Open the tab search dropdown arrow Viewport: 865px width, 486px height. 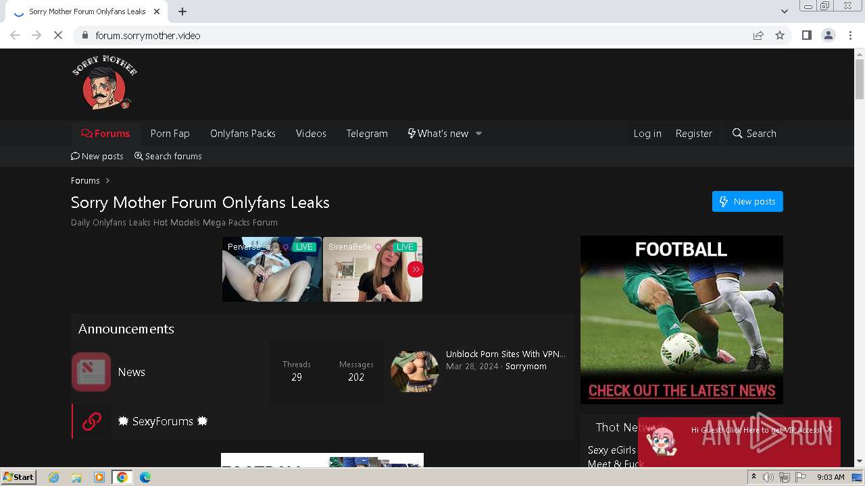pyautogui.click(x=785, y=11)
